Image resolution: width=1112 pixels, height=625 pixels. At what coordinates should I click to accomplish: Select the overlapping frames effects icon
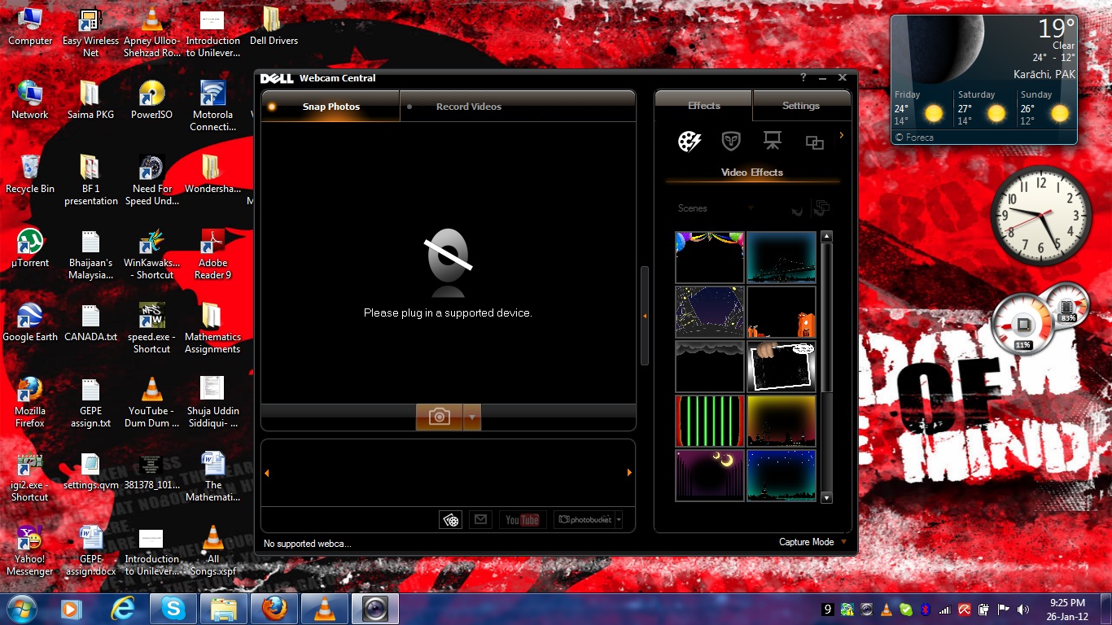click(815, 142)
